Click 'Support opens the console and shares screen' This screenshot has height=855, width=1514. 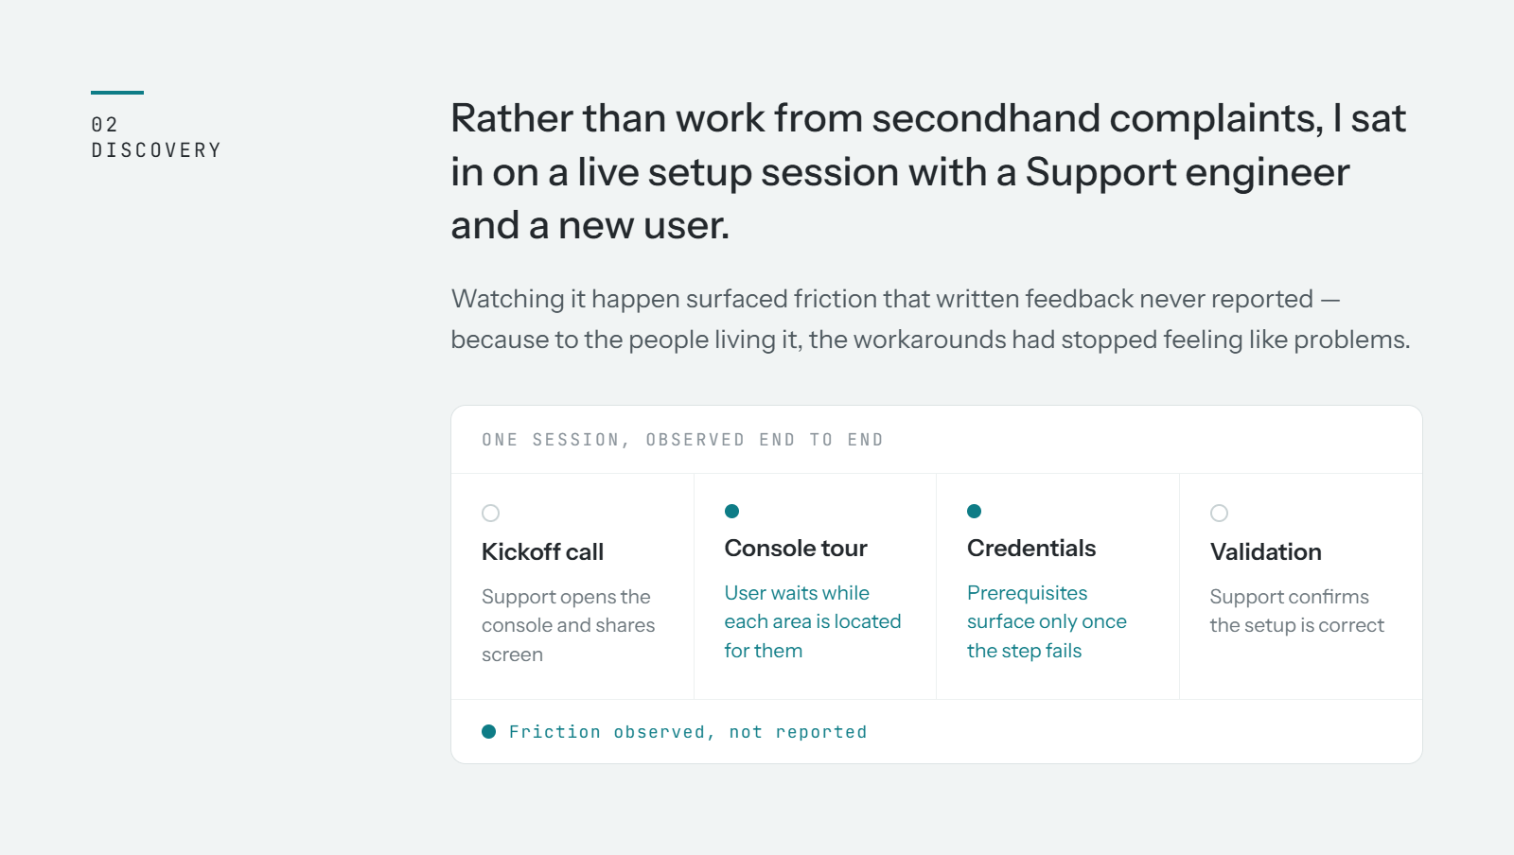[x=568, y=625]
